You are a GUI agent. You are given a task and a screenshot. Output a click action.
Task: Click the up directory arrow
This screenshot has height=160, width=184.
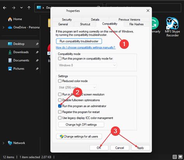[29, 8]
